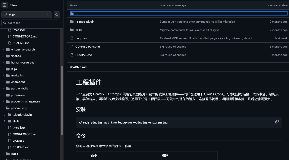Open commit 'Migrate commands to skills across all plugins'
This screenshot has width=289, height=160.
pos(189,30)
